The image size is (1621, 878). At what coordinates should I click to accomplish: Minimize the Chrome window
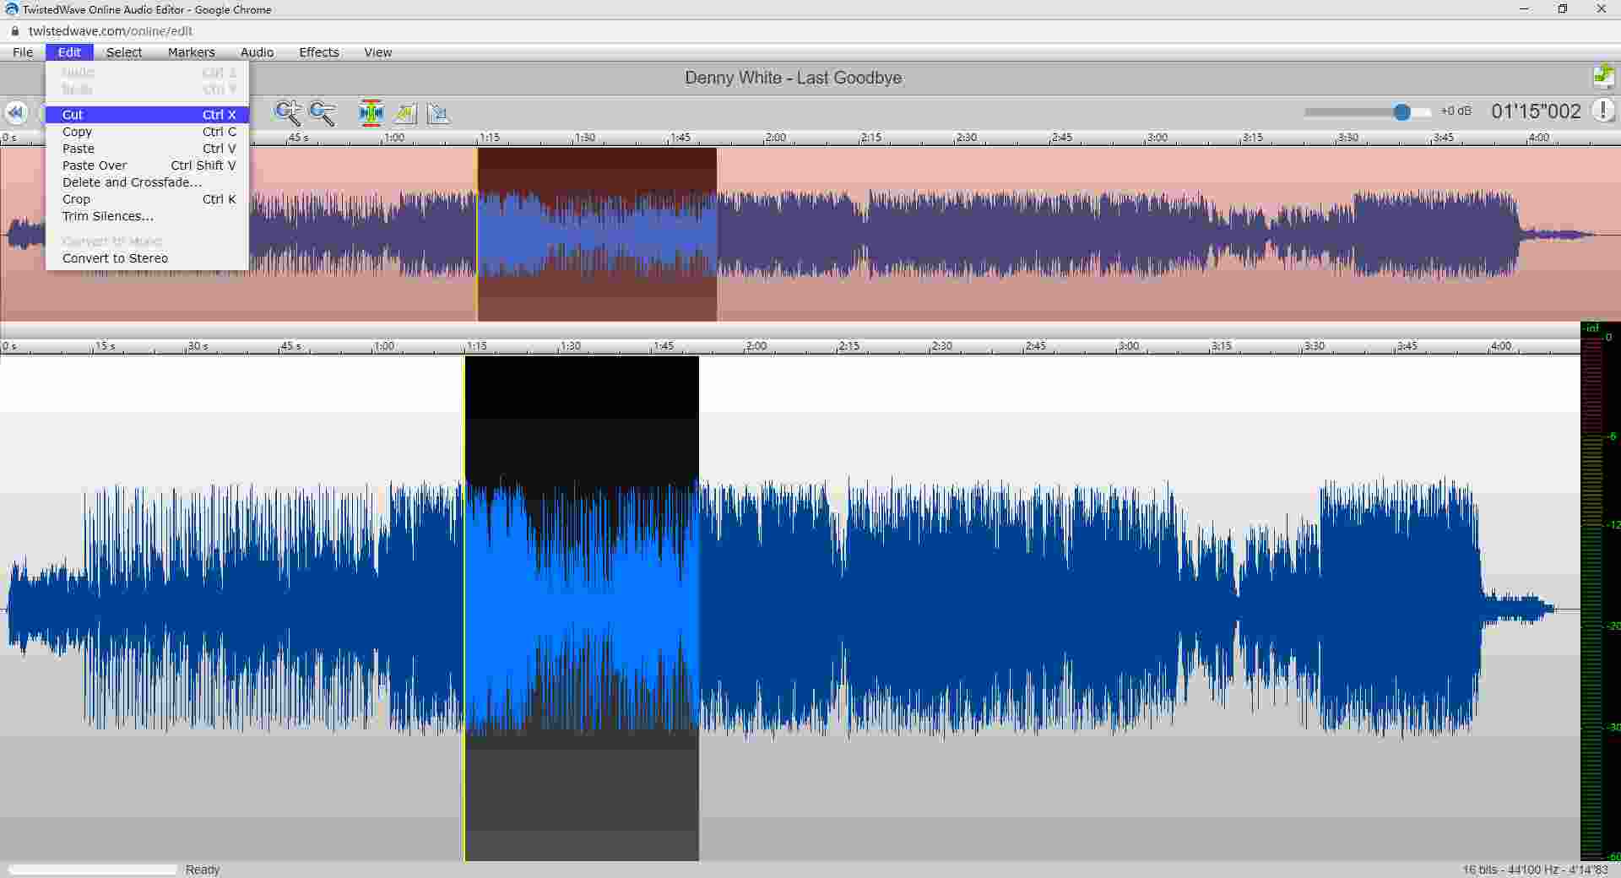pos(1524,9)
